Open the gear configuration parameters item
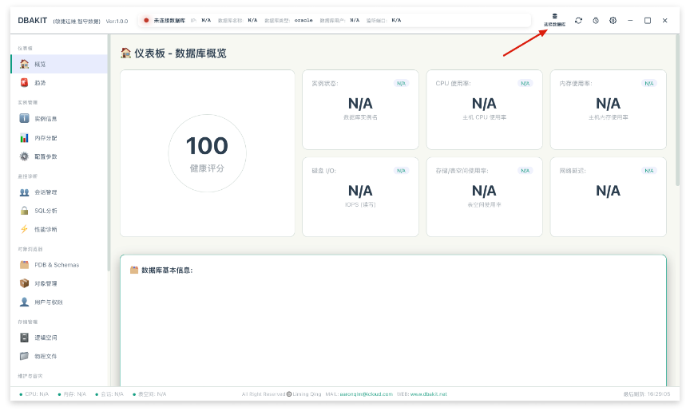The image size is (690, 415). pos(59,156)
